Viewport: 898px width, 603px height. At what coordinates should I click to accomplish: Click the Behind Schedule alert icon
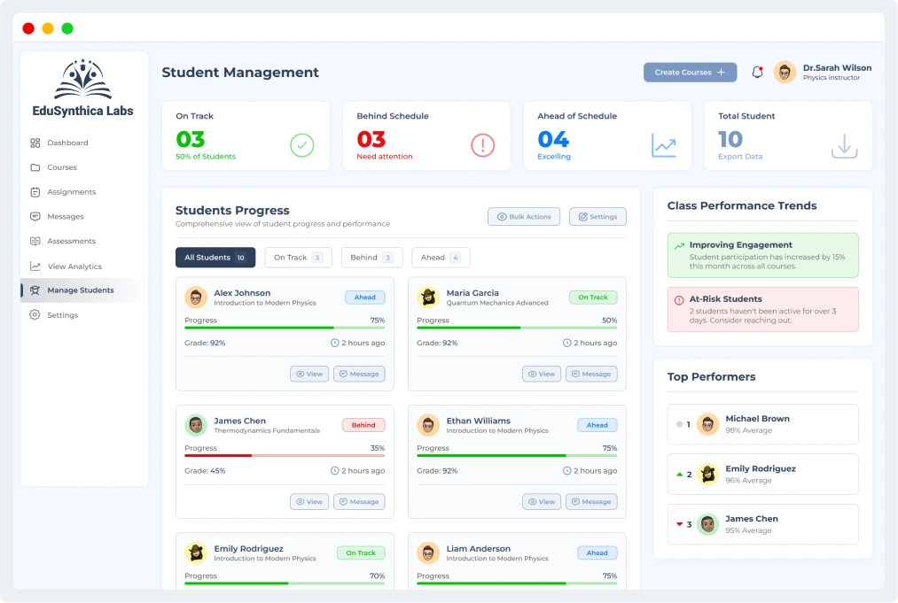482,145
